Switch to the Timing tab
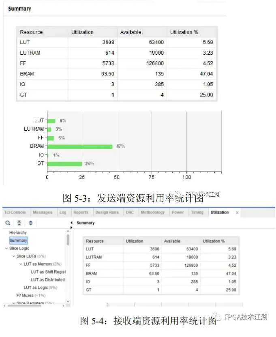 pos(197,213)
